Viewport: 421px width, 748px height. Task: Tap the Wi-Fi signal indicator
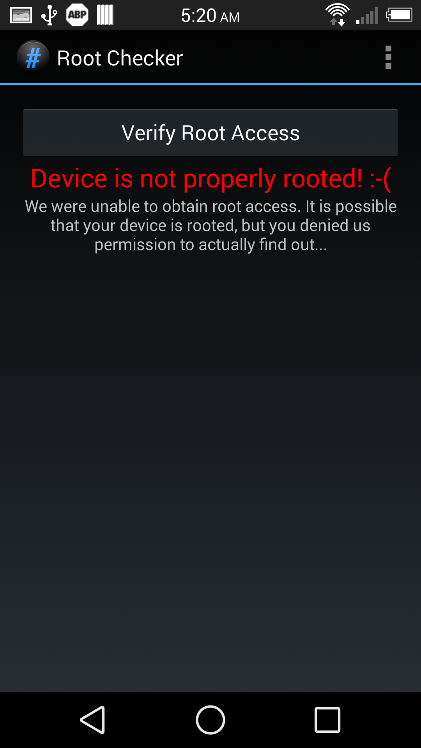point(338,15)
